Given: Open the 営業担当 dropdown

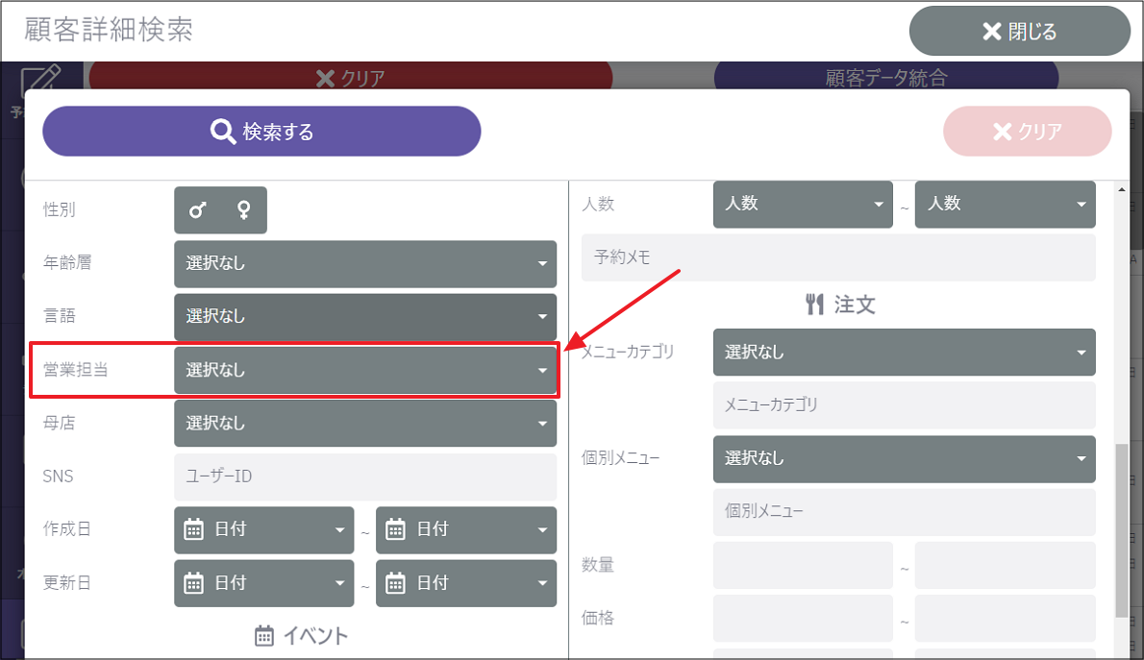Looking at the screenshot, I should pyautogui.click(x=364, y=370).
